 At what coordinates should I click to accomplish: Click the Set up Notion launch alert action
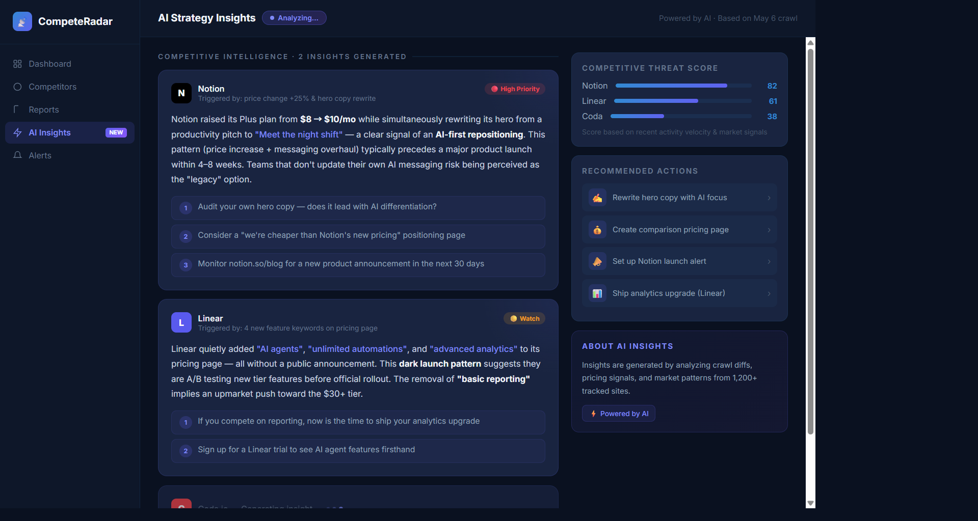(x=679, y=261)
